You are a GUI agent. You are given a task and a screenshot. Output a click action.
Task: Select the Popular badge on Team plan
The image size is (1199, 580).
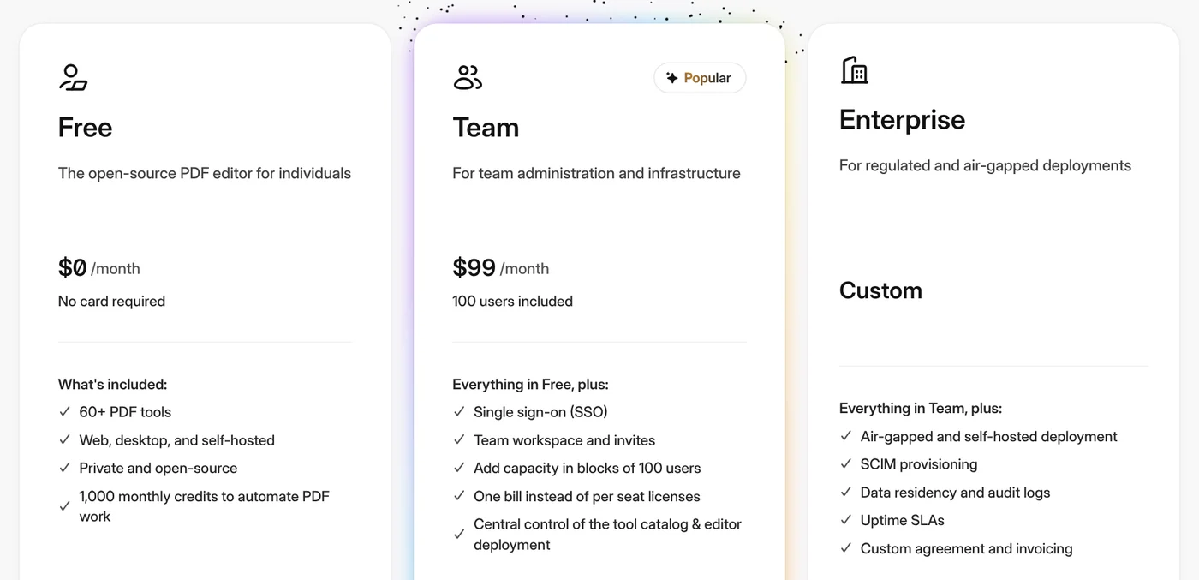(700, 78)
